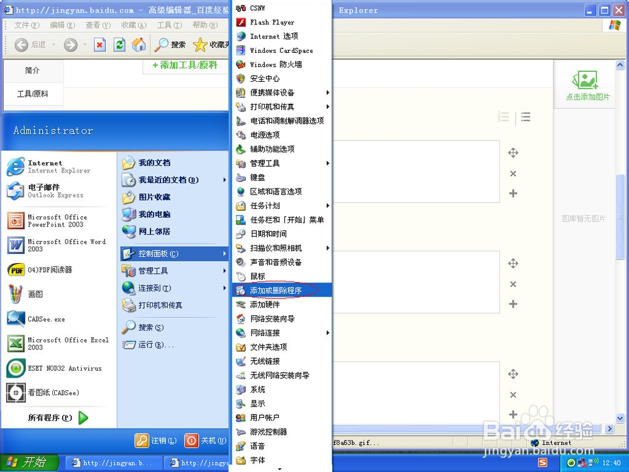The image size is (629, 472).
Task: Open 用户帐户 entry
Action: click(282, 417)
